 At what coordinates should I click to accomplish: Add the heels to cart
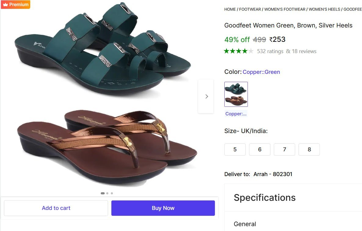pos(56,208)
